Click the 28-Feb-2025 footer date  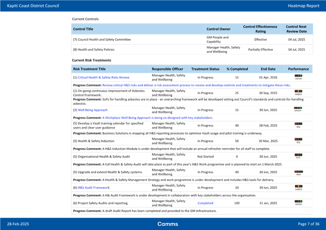point(18,224)
